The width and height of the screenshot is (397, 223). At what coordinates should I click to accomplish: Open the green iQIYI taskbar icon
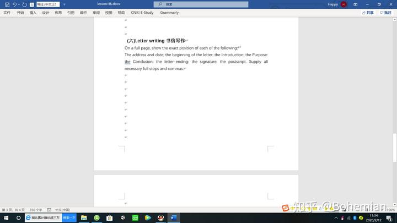point(135,217)
